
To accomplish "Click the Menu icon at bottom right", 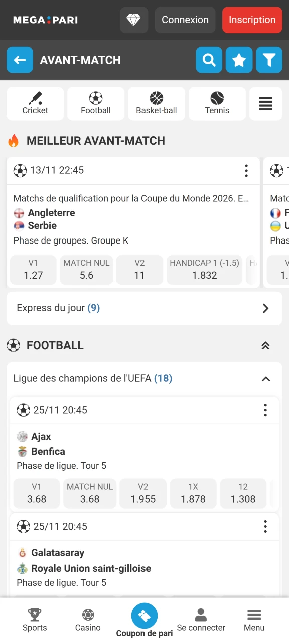I will click(254, 615).
